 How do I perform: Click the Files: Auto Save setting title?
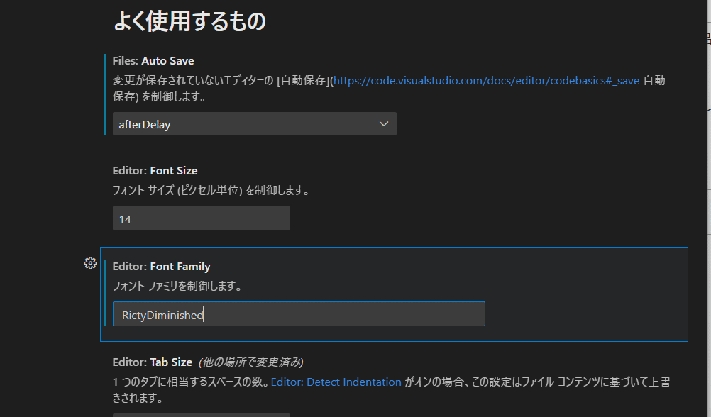click(153, 61)
